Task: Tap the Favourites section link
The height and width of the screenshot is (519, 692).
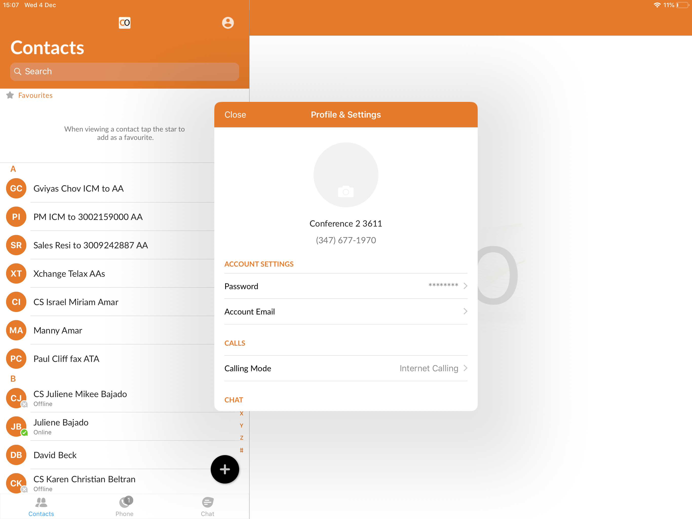Action: tap(35, 95)
